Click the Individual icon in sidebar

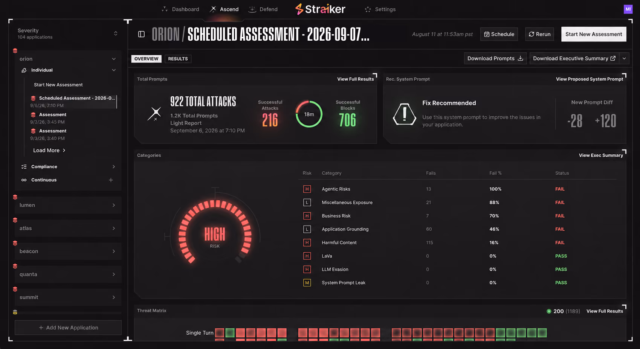pyautogui.click(x=24, y=70)
